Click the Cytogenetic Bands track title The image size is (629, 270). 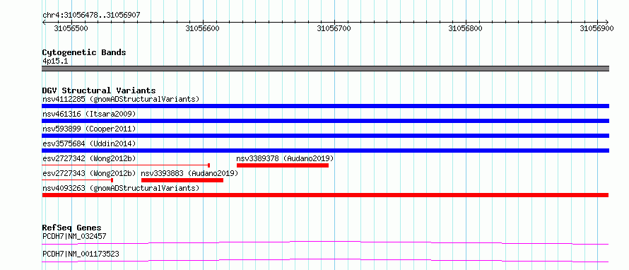point(84,52)
